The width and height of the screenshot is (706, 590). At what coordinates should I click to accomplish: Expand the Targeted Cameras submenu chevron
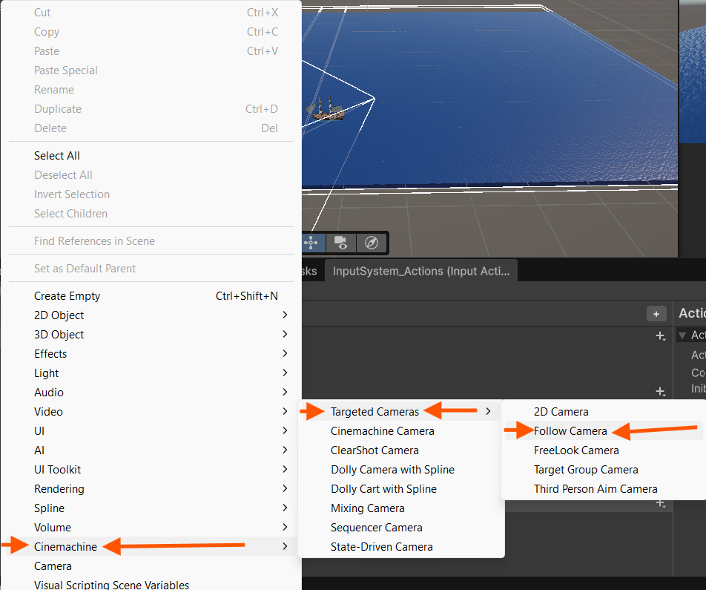tap(487, 412)
